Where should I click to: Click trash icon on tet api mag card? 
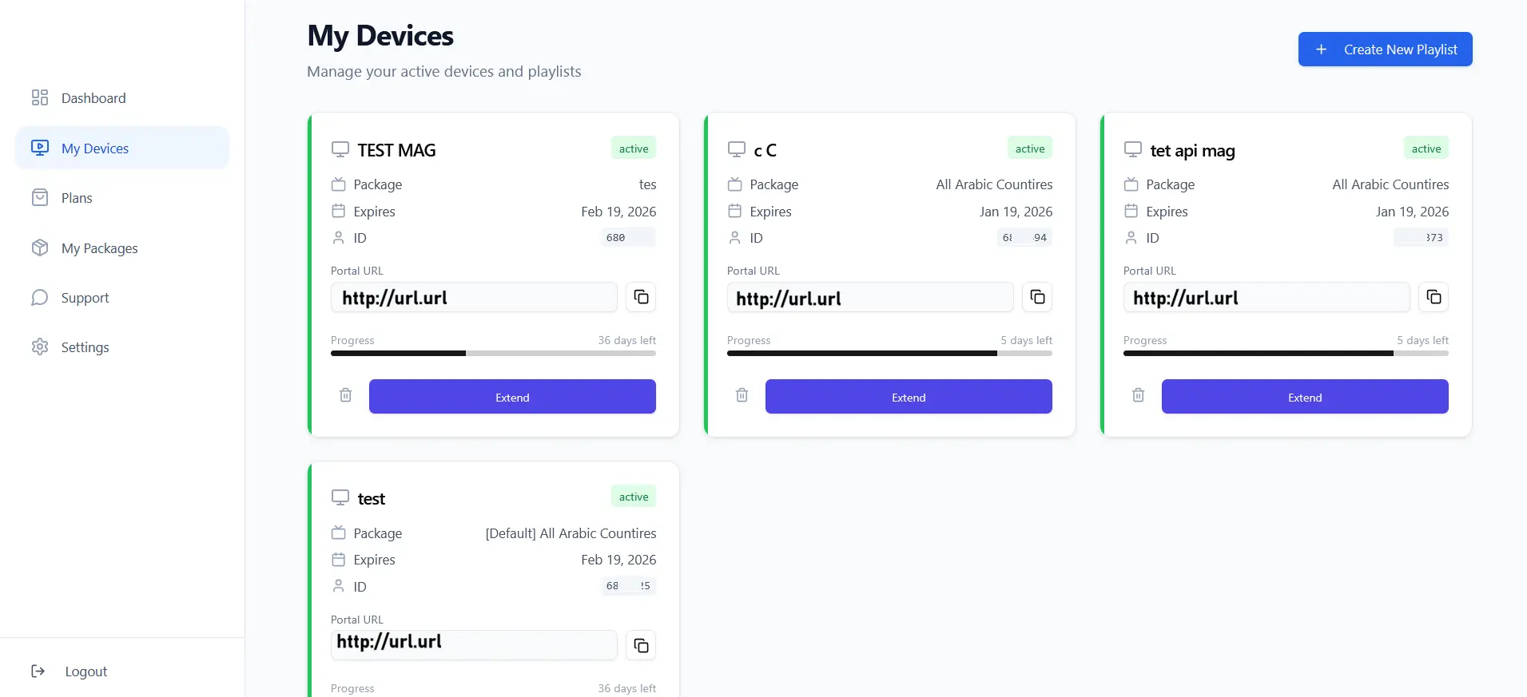pyautogui.click(x=1138, y=395)
